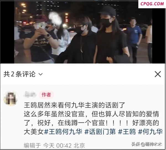Click the 头条@萌神木木 watermark
This screenshot has width=166, height=150.
pos(147,144)
